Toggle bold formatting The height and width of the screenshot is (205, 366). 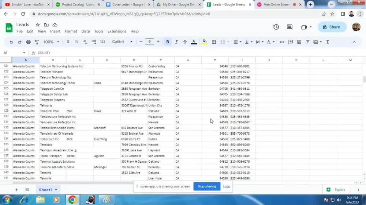click(167, 42)
